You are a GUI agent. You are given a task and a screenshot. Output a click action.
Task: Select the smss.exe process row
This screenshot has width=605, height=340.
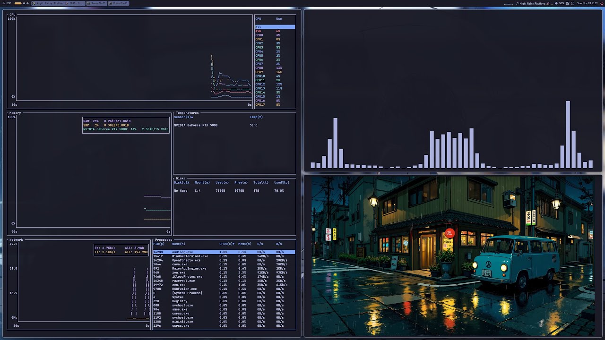click(224, 309)
